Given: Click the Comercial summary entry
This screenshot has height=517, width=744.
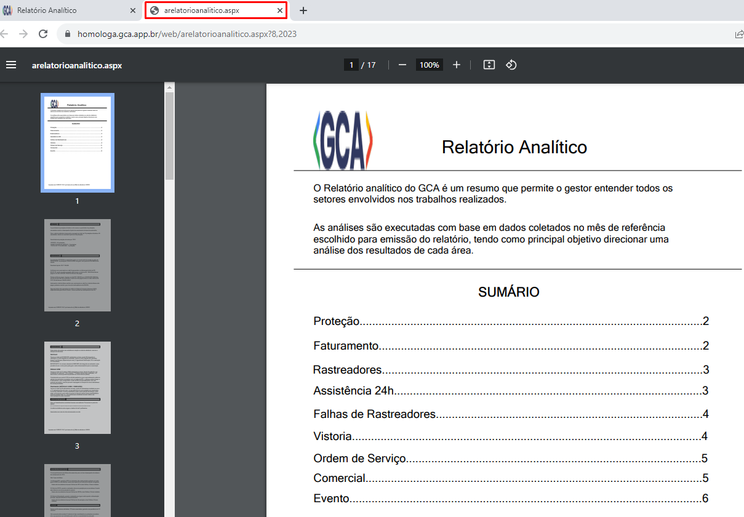Looking at the screenshot, I should tap(511, 478).
